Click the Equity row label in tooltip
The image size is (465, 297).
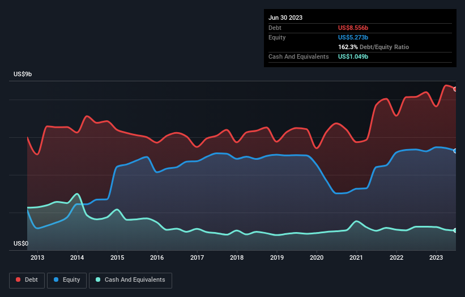pyautogui.click(x=277, y=37)
